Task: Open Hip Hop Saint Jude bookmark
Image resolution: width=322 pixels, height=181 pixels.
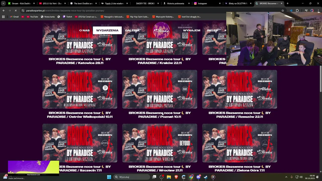Action: coord(137,17)
